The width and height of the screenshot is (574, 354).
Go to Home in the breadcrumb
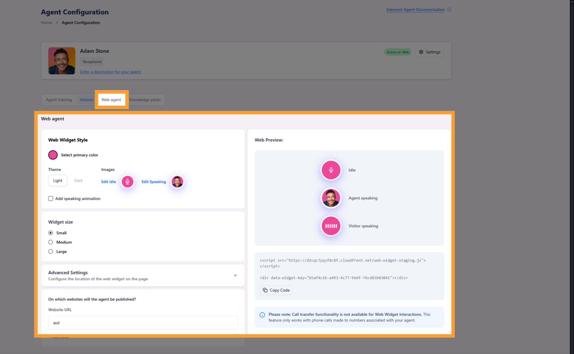coord(46,23)
